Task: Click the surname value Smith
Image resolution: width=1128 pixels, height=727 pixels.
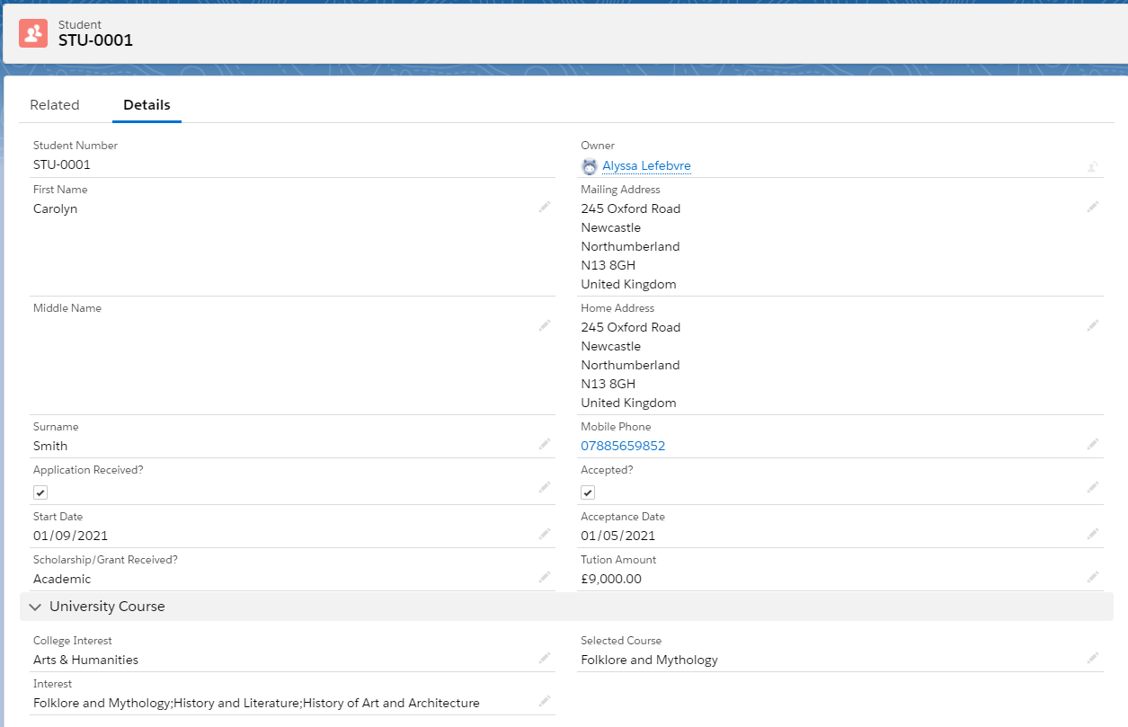Action: coord(50,446)
